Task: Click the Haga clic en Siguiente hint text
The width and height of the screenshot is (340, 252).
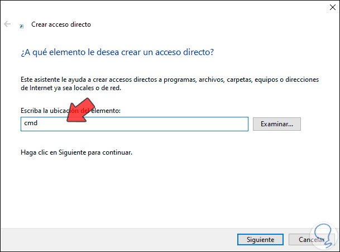Action: click(76, 152)
